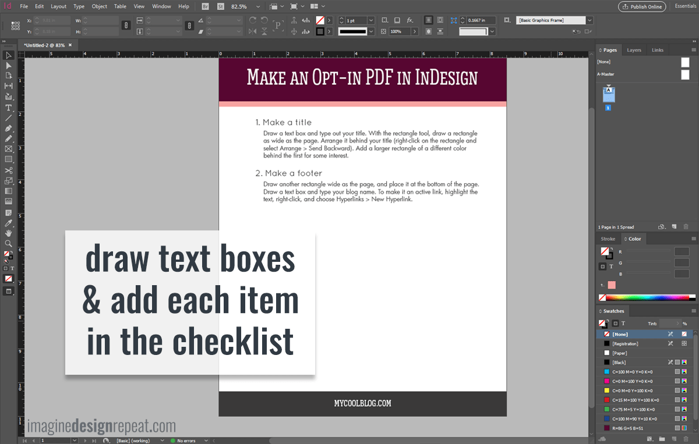
Task: Click the delete swatch trash icon in Swatches panel
Action: [x=686, y=438]
